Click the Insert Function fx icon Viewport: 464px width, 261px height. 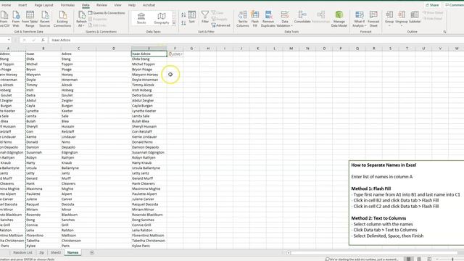[43, 40]
